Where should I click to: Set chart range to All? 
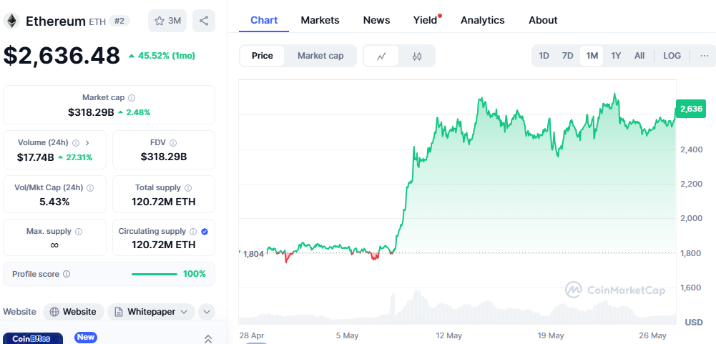coord(639,56)
